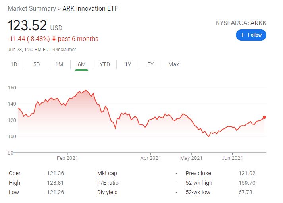Viewport: 283px width, 203px height.
Task: Choose the 1M time range
Action: (59, 64)
